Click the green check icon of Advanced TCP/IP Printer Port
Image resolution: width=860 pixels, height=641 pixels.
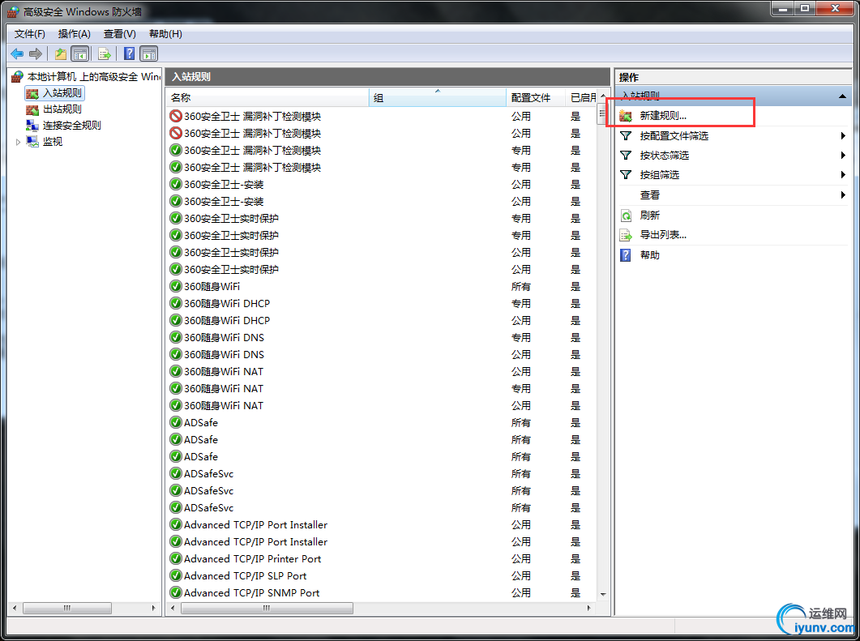pyautogui.click(x=176, y=559)
